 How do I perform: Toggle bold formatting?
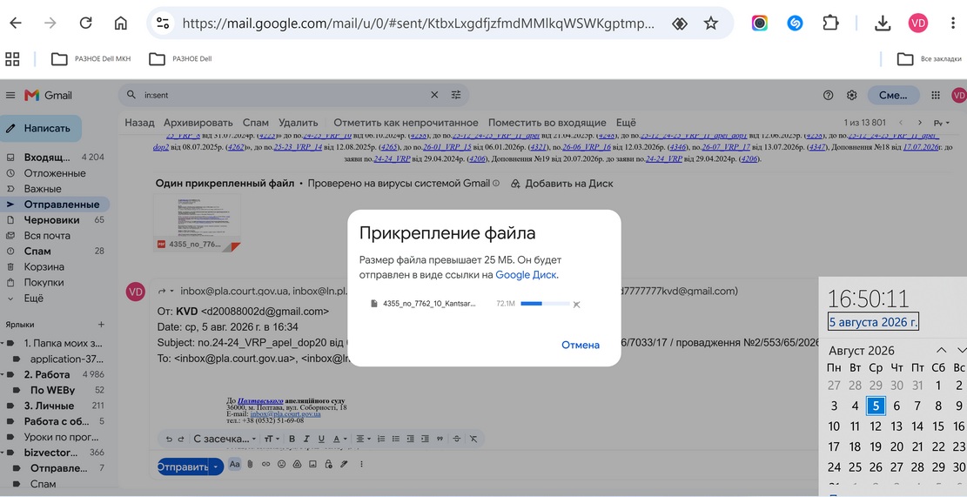point(292,439)
